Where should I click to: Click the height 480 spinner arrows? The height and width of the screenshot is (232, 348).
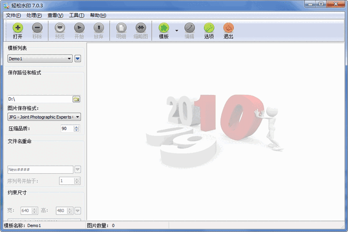click(x=70, y=211)
